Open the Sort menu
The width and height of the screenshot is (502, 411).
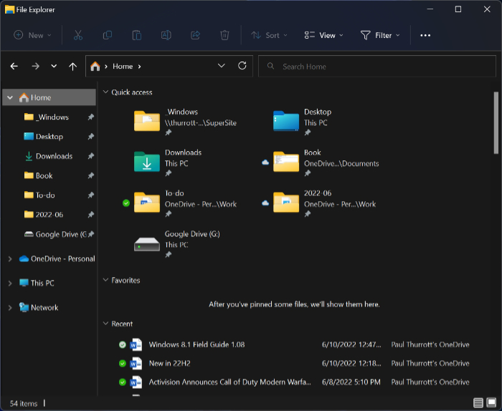tap(269, 35)
